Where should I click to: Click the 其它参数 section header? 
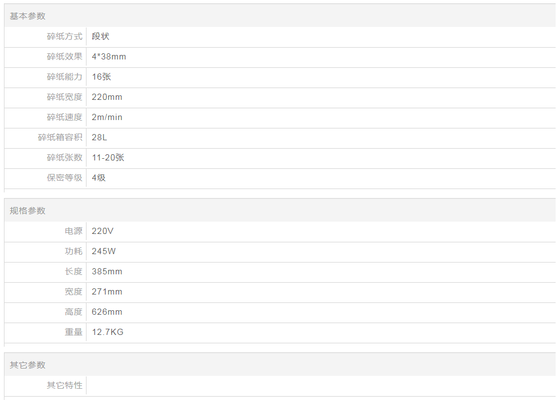tap(28, 365)
